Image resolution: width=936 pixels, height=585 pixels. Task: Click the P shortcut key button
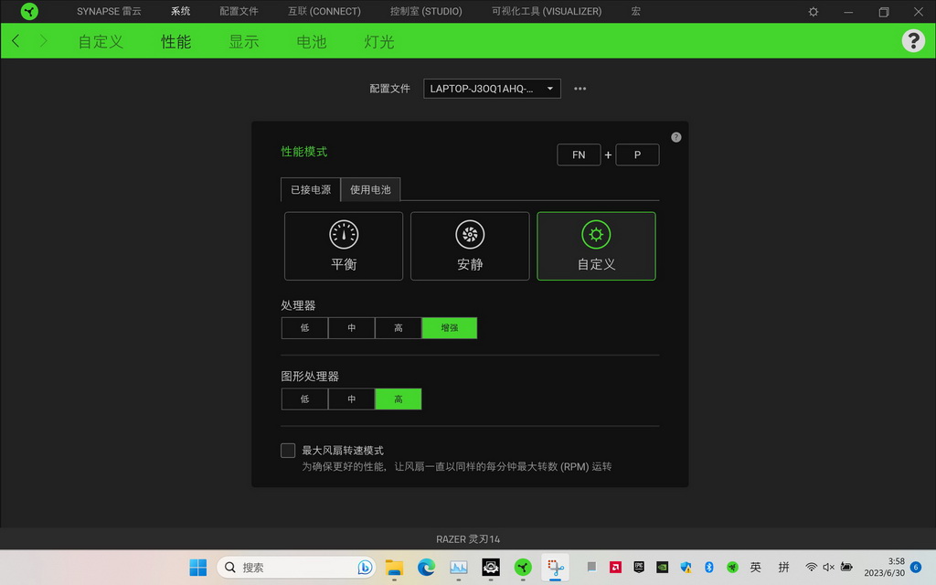(637, 154)
